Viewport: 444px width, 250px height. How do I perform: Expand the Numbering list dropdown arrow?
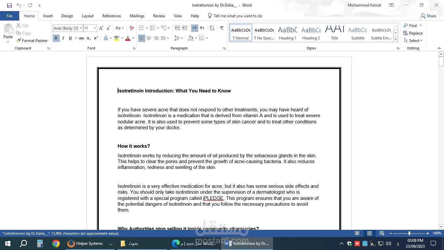coord(158,28)
